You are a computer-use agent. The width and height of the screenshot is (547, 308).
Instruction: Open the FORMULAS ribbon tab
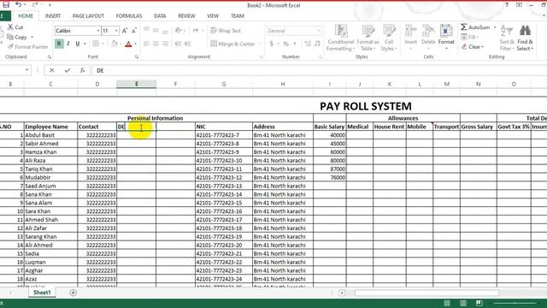click(129, 16)
